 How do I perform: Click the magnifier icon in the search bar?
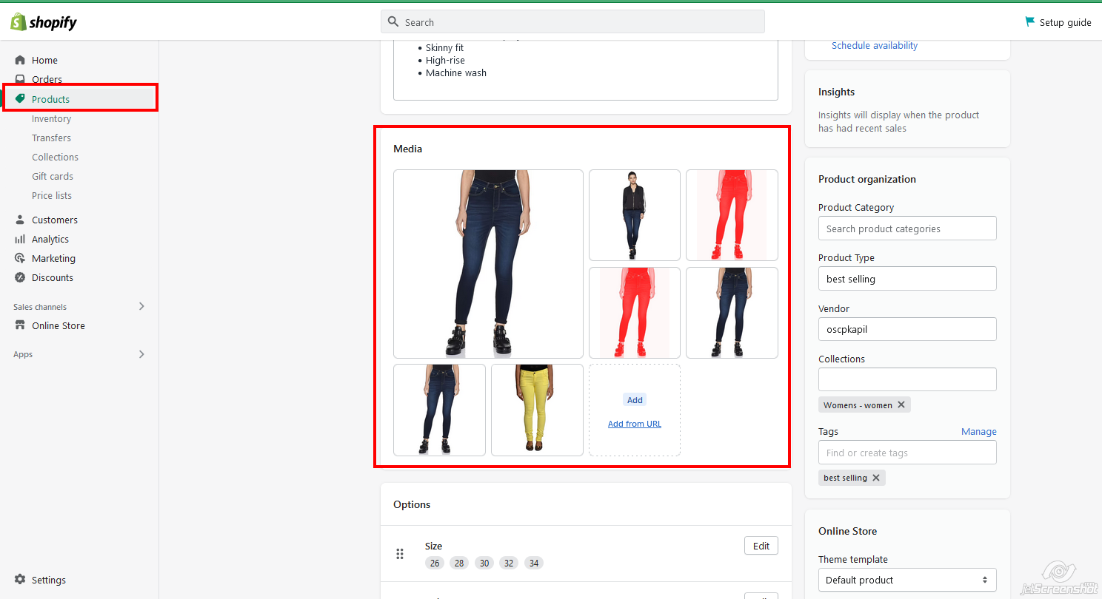(x=393, y=22)
